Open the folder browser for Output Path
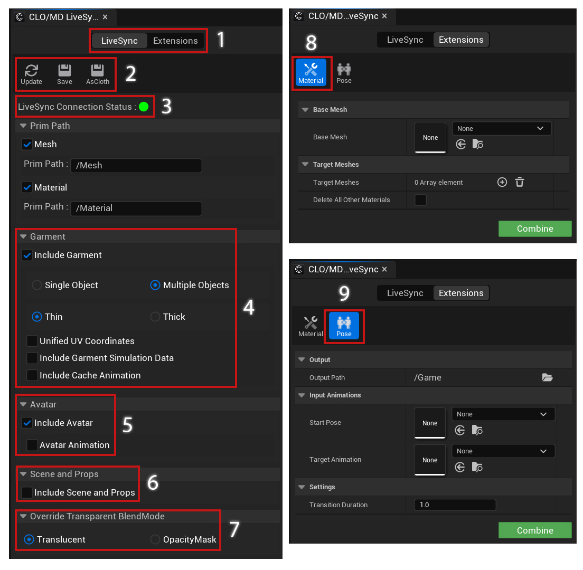 click(548, 377)
